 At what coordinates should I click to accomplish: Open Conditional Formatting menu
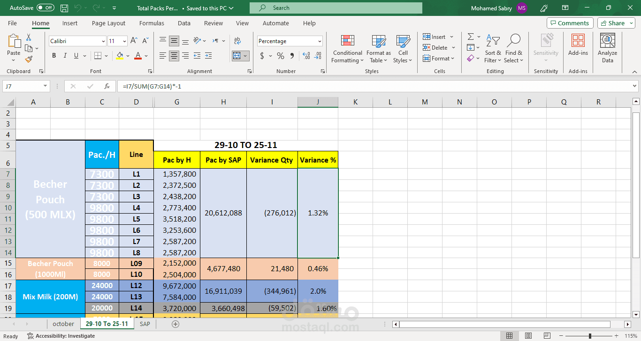[x=347, y=49]
